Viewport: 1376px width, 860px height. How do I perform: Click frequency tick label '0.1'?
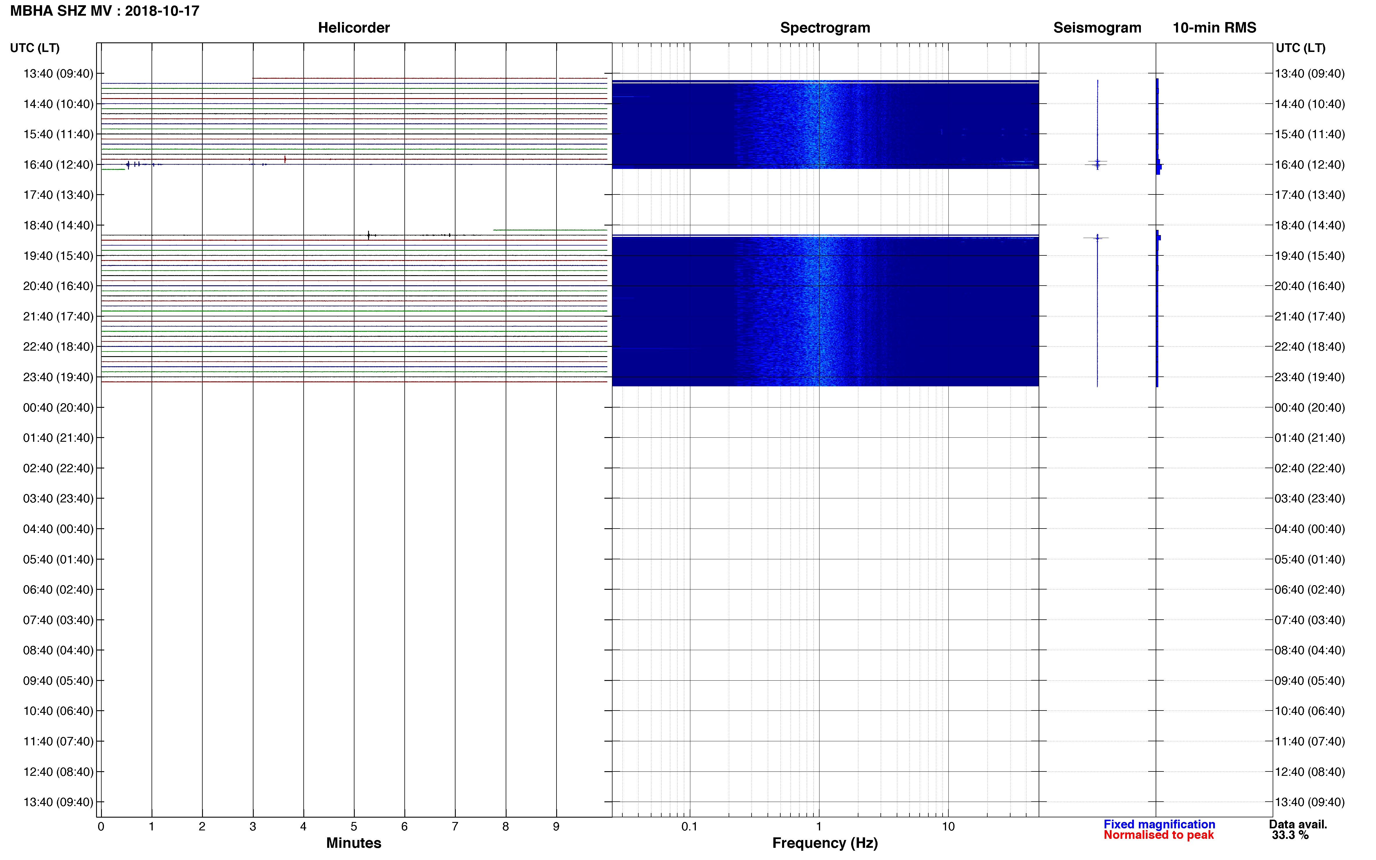click(x=689, y=826)
